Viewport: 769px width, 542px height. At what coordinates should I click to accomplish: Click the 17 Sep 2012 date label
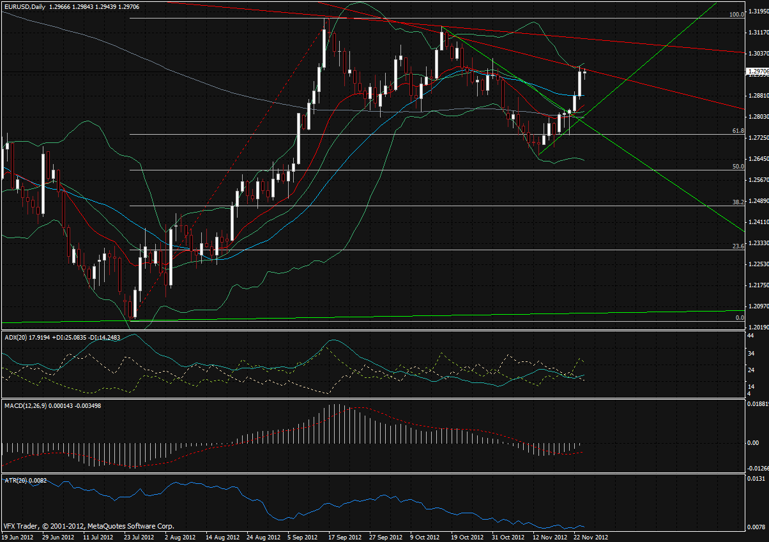pyautogui.click(x=345, y=537)
